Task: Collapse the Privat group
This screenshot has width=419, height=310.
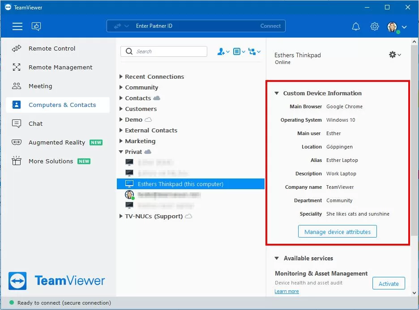Action: click(x=133, y=152)
